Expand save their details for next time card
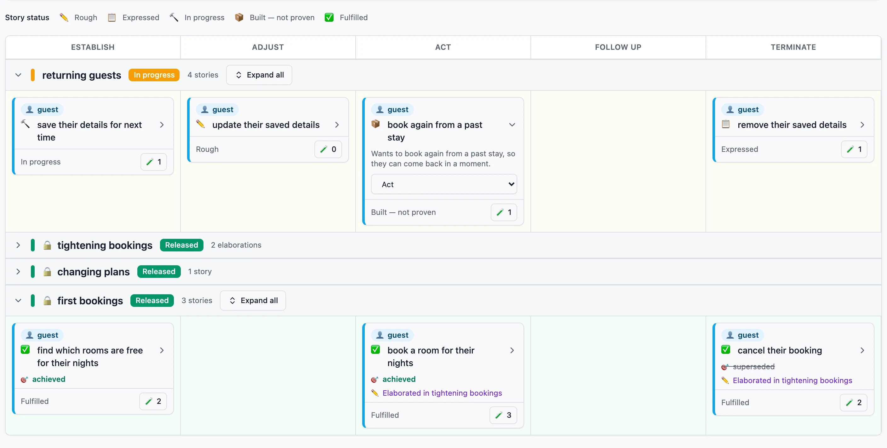This screenshot has height=448, width=887. click(162, 125)
